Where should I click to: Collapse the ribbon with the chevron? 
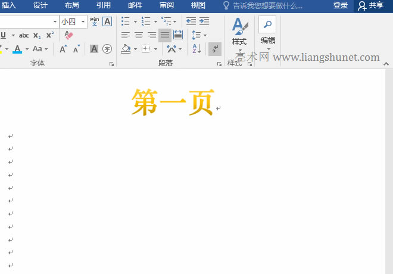pyautogui.click(x=386, y=64)
